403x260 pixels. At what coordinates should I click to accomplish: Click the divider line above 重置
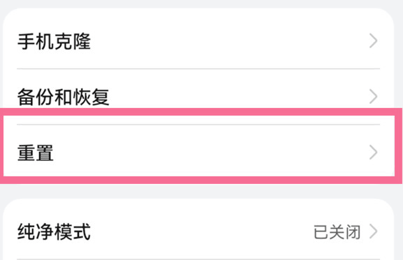tap(198, 124)
